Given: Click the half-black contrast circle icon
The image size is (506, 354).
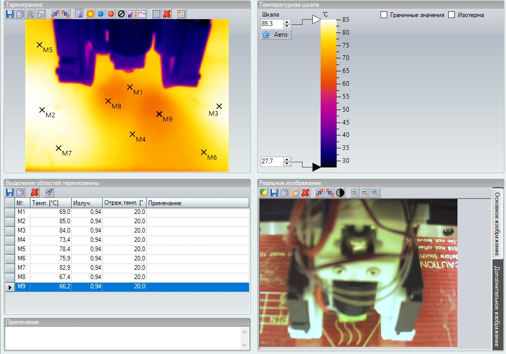Looking at the screenshot, I should pyautogui.click(x=340, y=193).
